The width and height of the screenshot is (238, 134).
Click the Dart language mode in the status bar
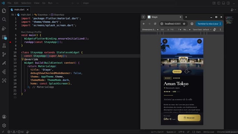198,132
